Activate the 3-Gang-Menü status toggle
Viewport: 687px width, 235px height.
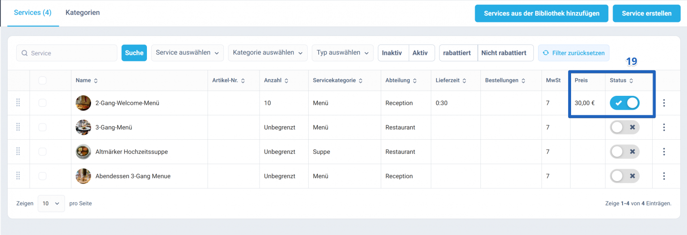coord(625,127)
